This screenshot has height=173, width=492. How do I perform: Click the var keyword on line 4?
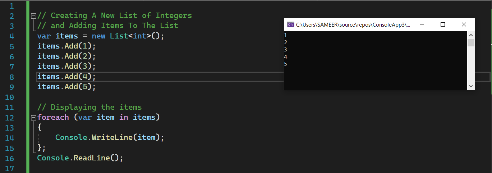(44, 36)
